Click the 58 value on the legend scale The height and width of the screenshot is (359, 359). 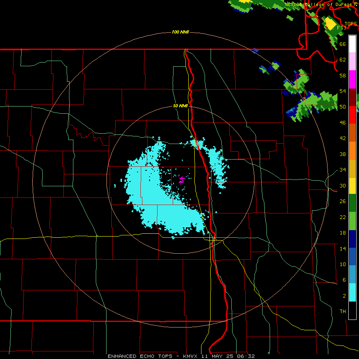pyautogui.click(x=343, y=75)
